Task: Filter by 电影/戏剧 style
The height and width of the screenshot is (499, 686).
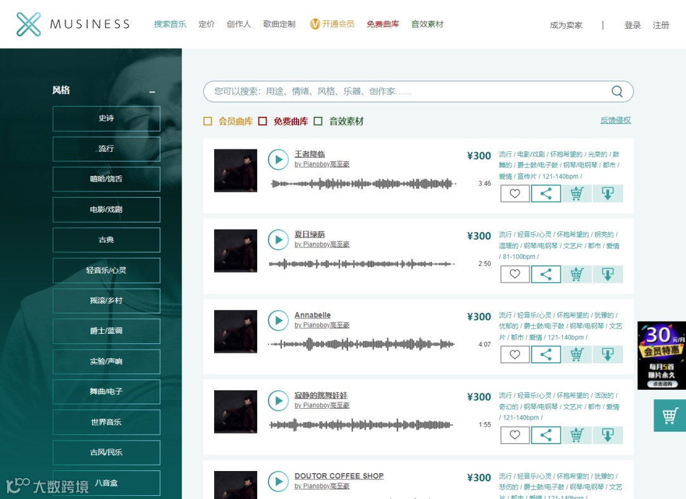Action: (106, 209)
